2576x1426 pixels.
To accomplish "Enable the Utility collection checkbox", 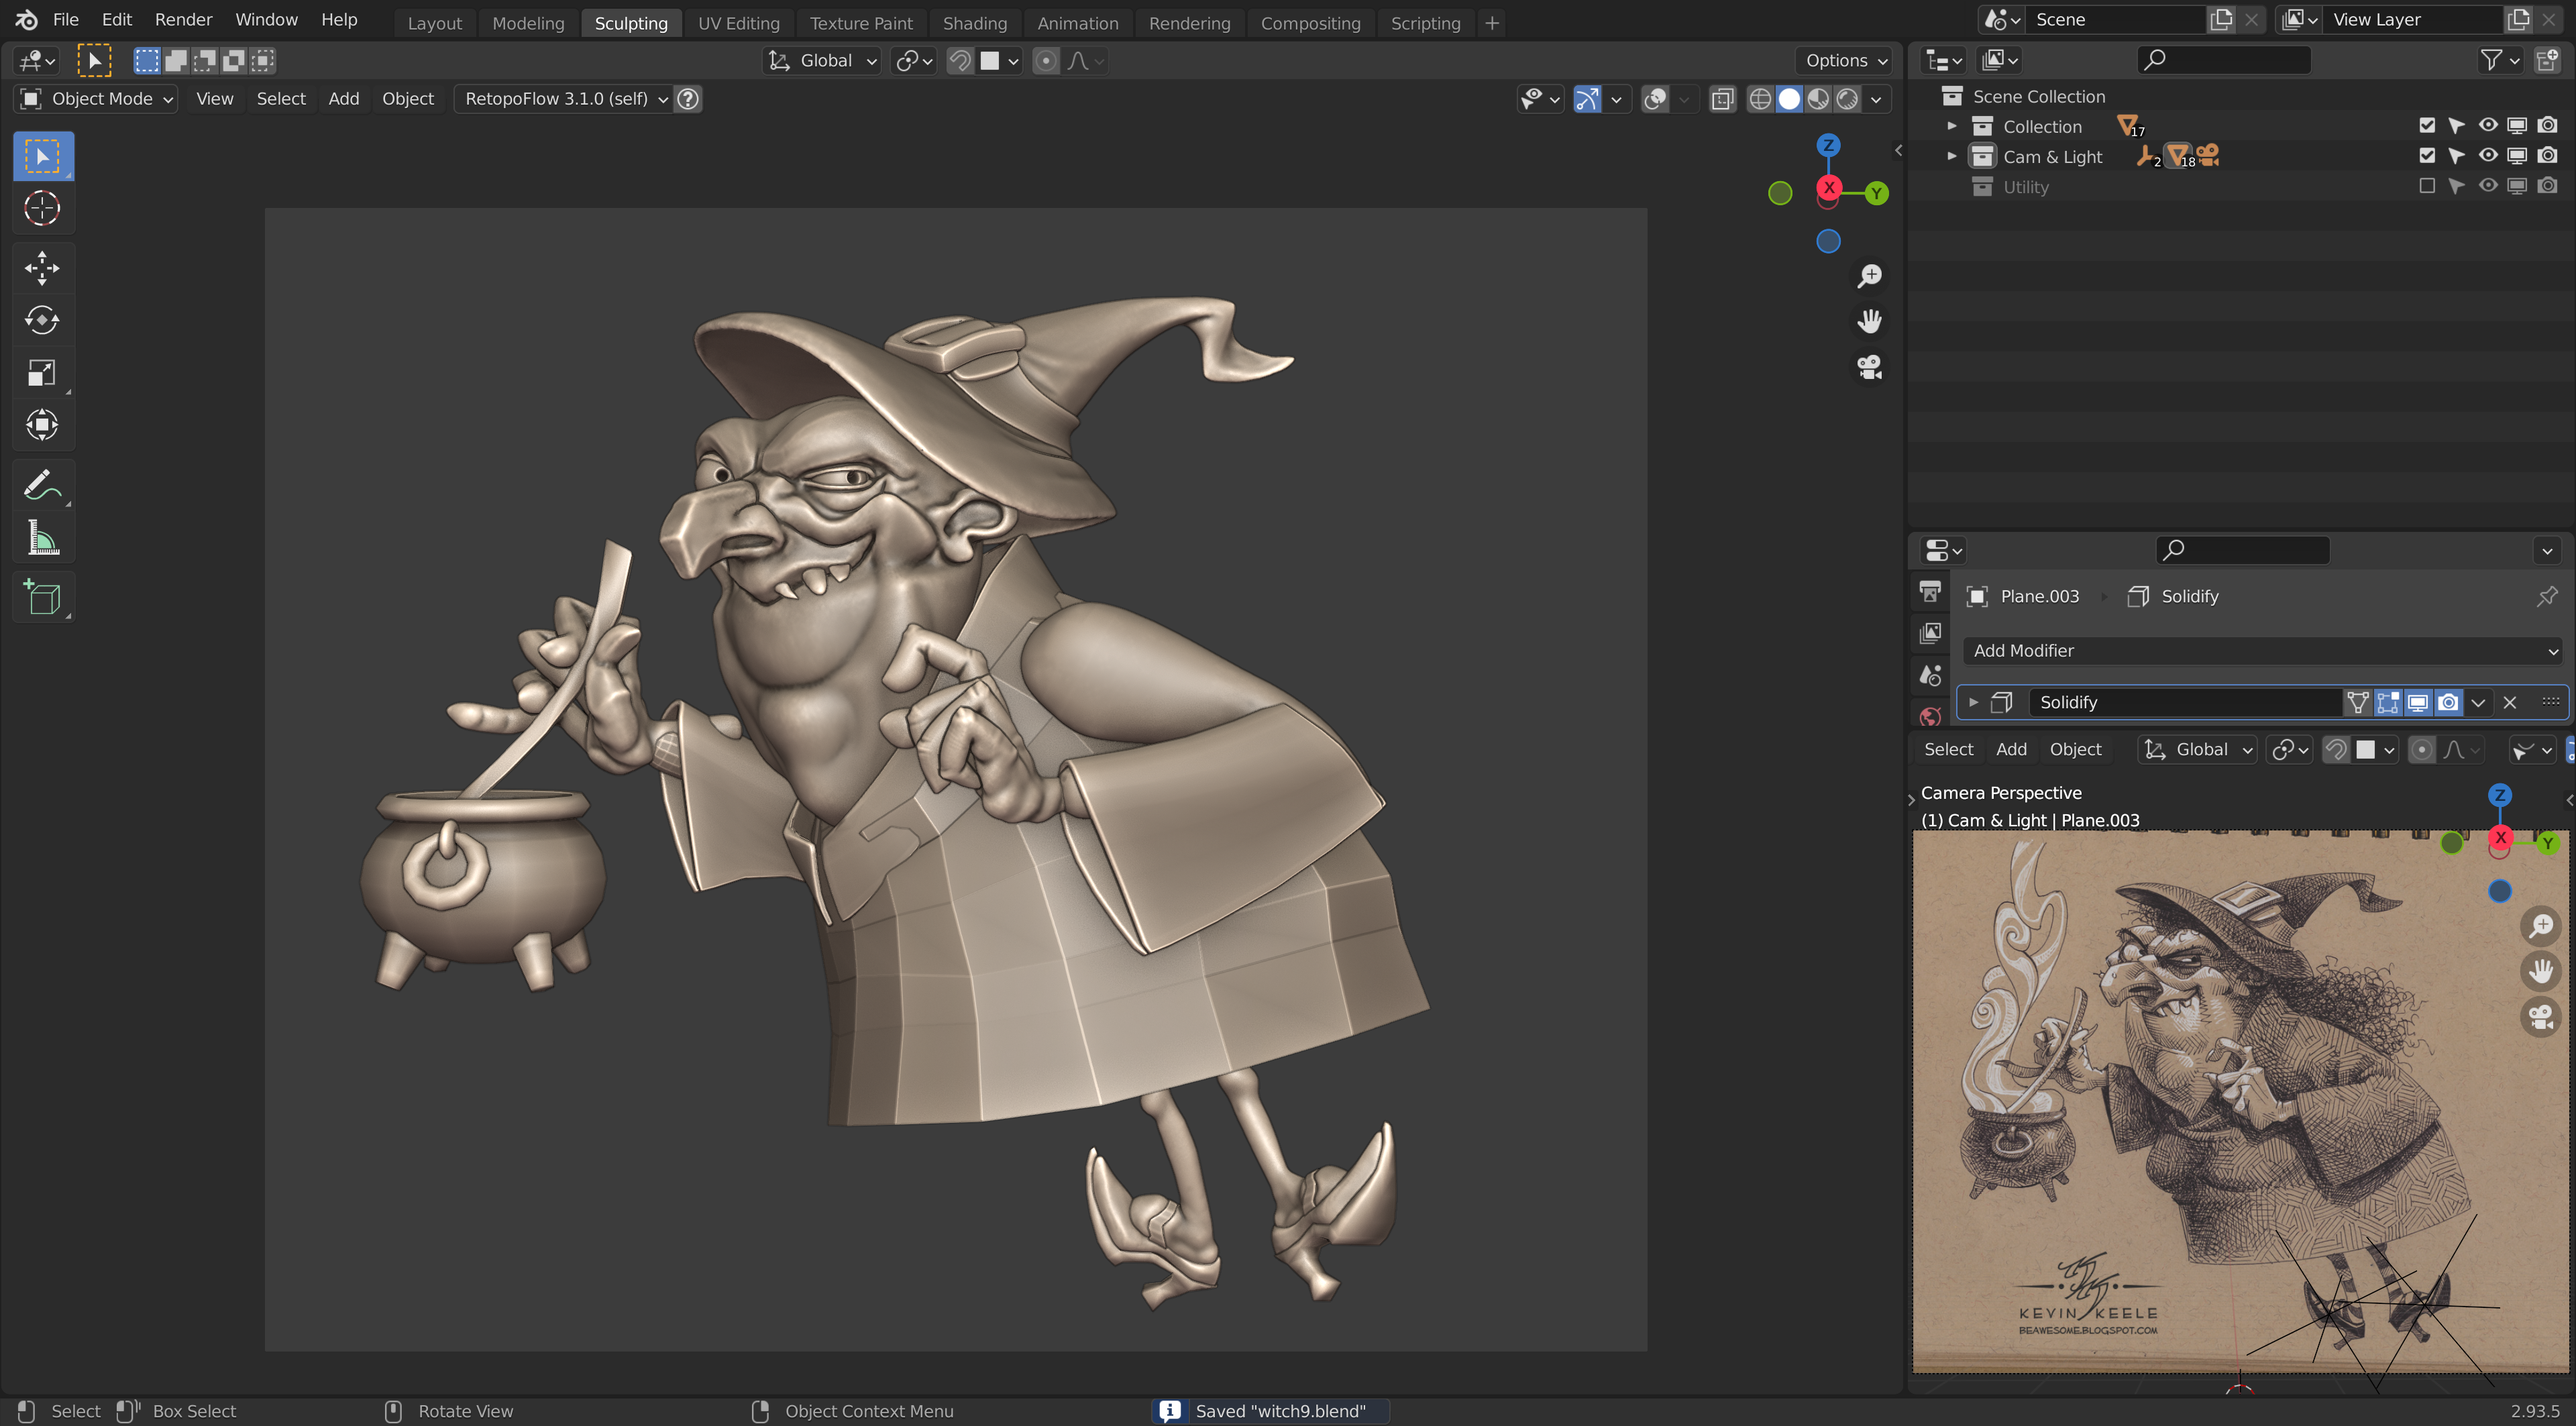I will click(2426, 186).
